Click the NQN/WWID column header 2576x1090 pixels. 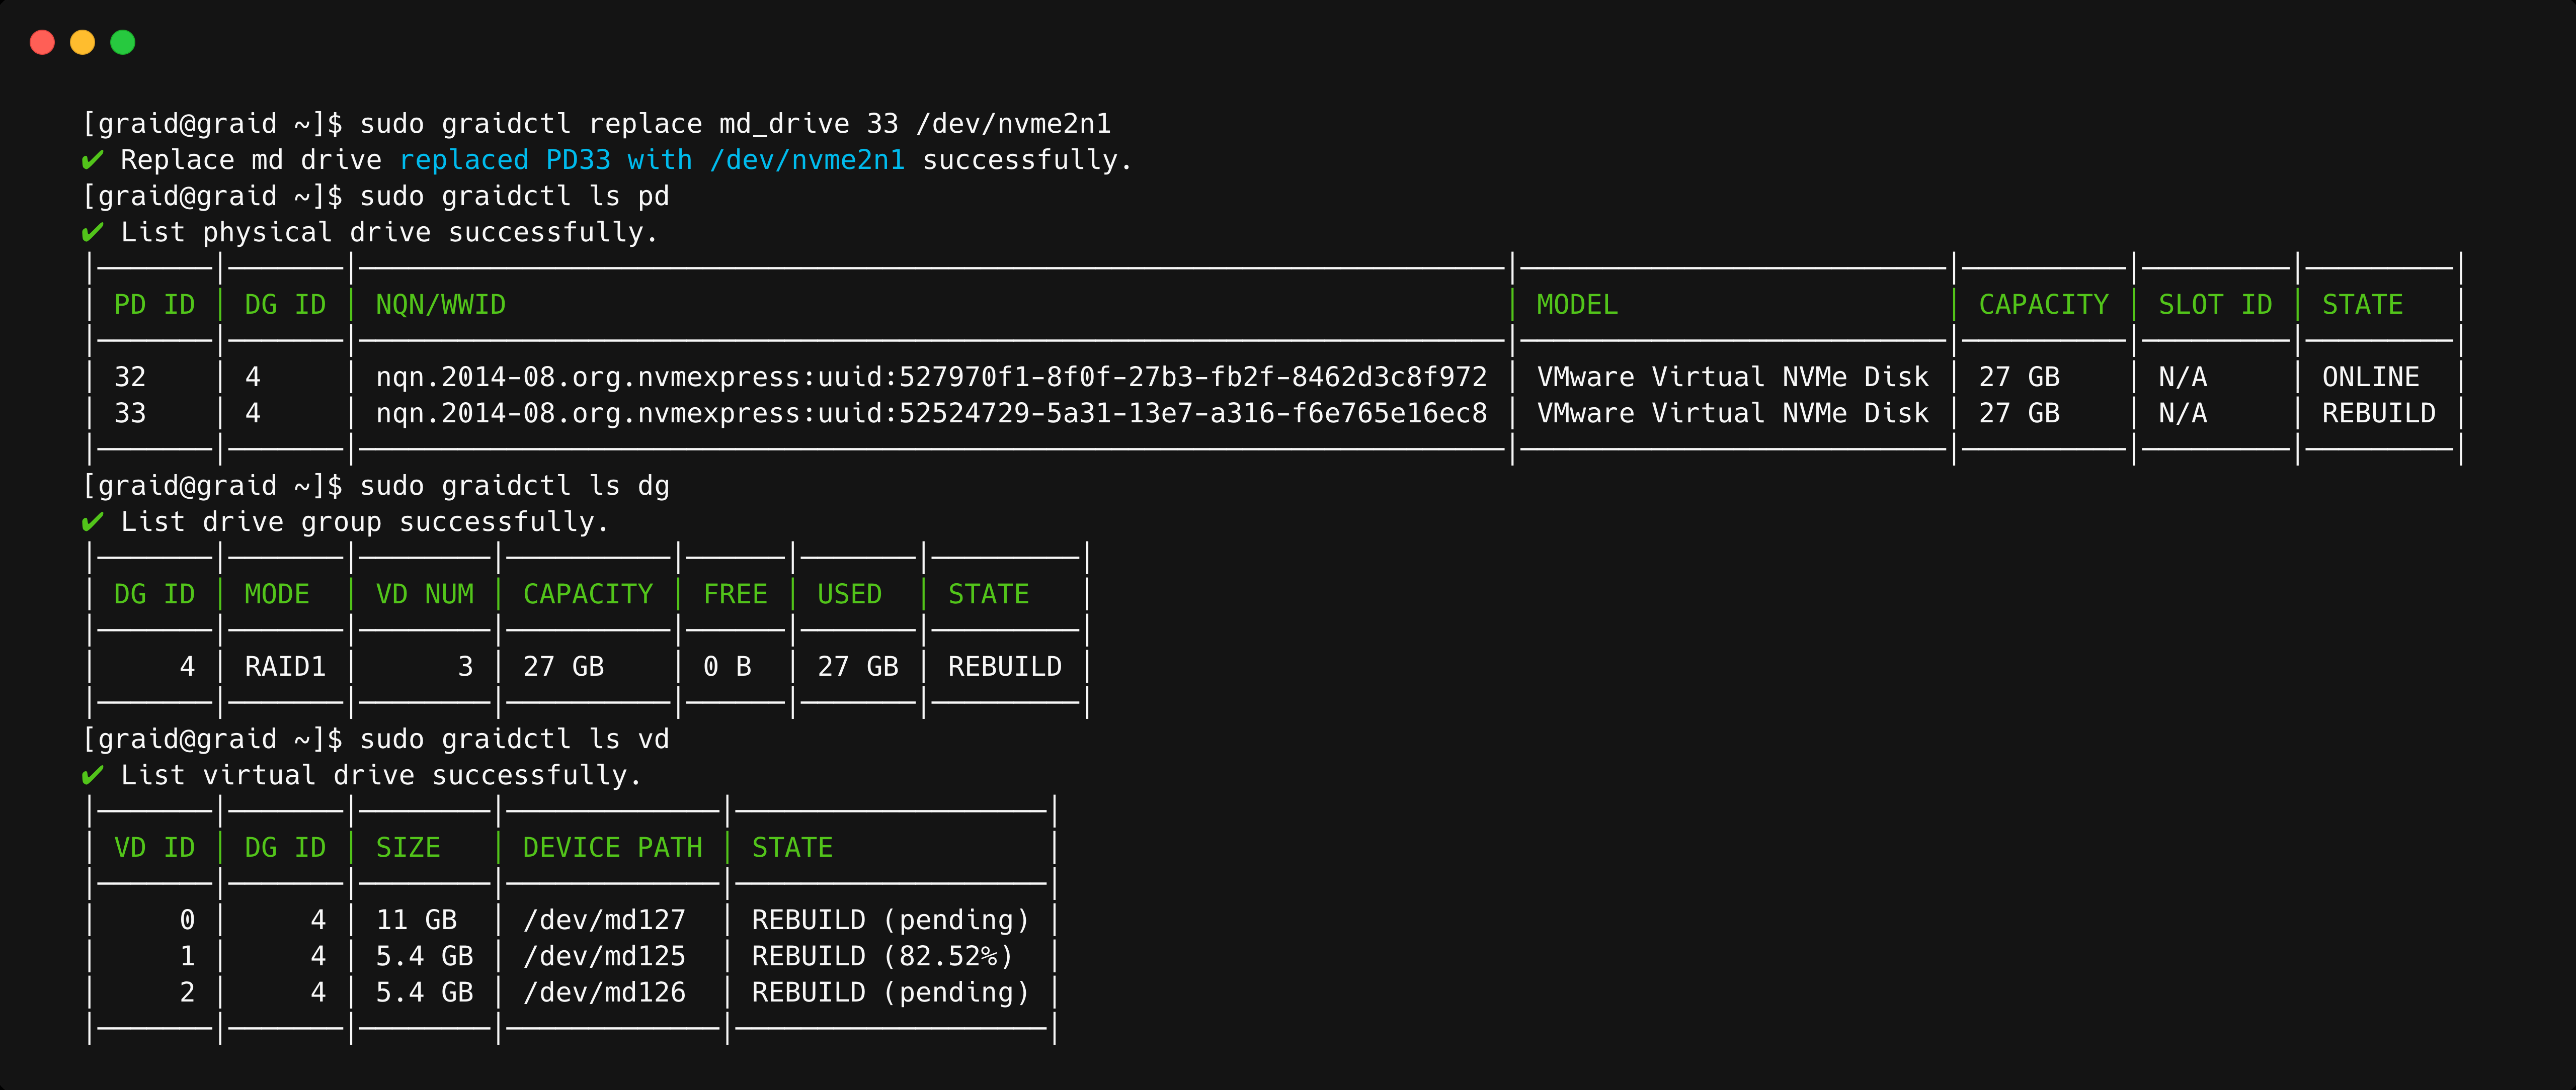440,305
